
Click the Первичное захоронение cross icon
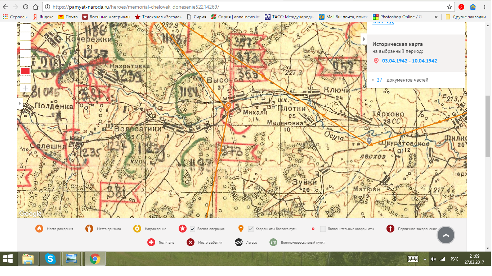(390, 229)
